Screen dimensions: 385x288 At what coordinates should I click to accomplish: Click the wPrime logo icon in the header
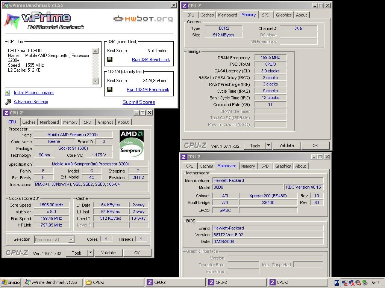coord(12,21)
